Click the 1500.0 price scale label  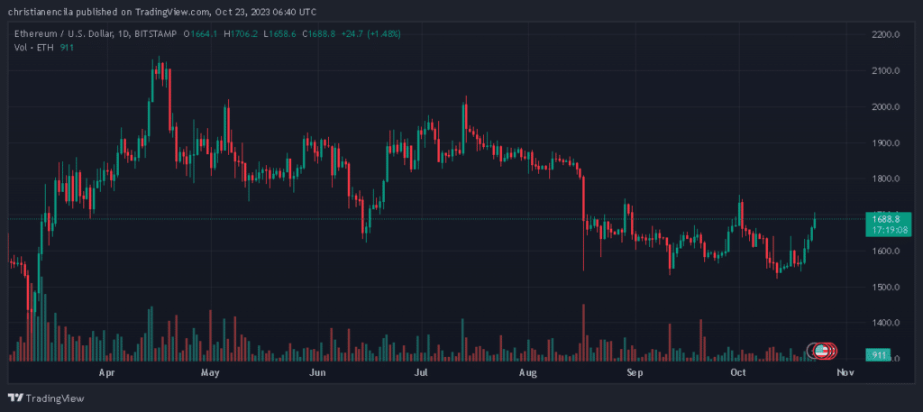pos(886,287)
